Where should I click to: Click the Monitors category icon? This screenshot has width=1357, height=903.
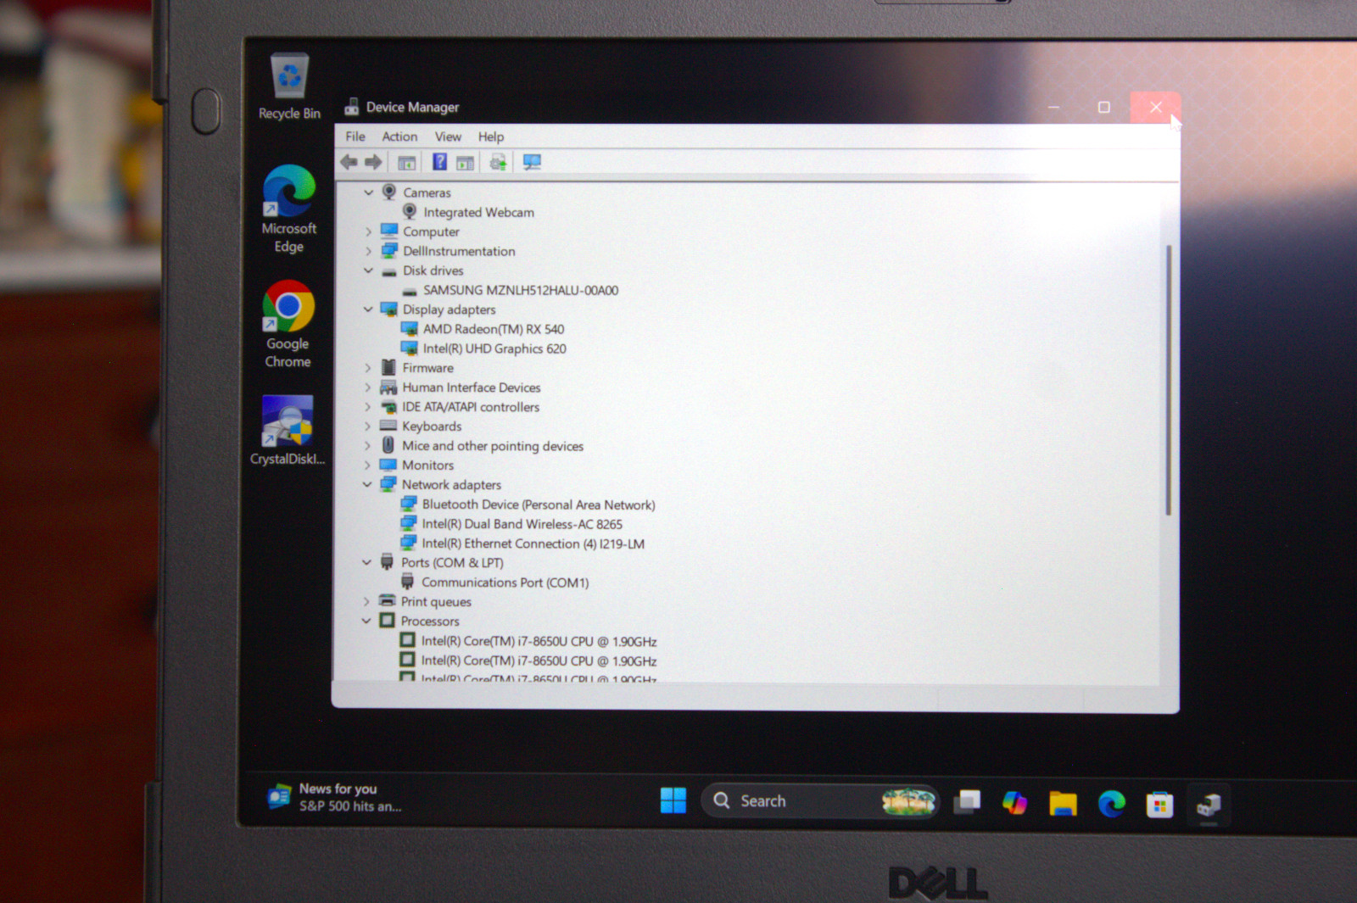388,465
